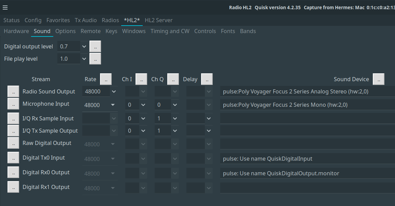Image resolution: width=395 pixels, height=206 pixels.
Task: Select the Tx Audio top tab
Action: tap(86, 20)
